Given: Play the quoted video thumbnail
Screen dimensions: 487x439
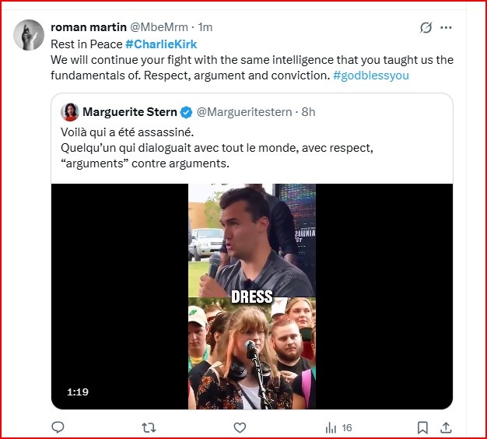Looking at the screenshot, I should coord(251,296).
